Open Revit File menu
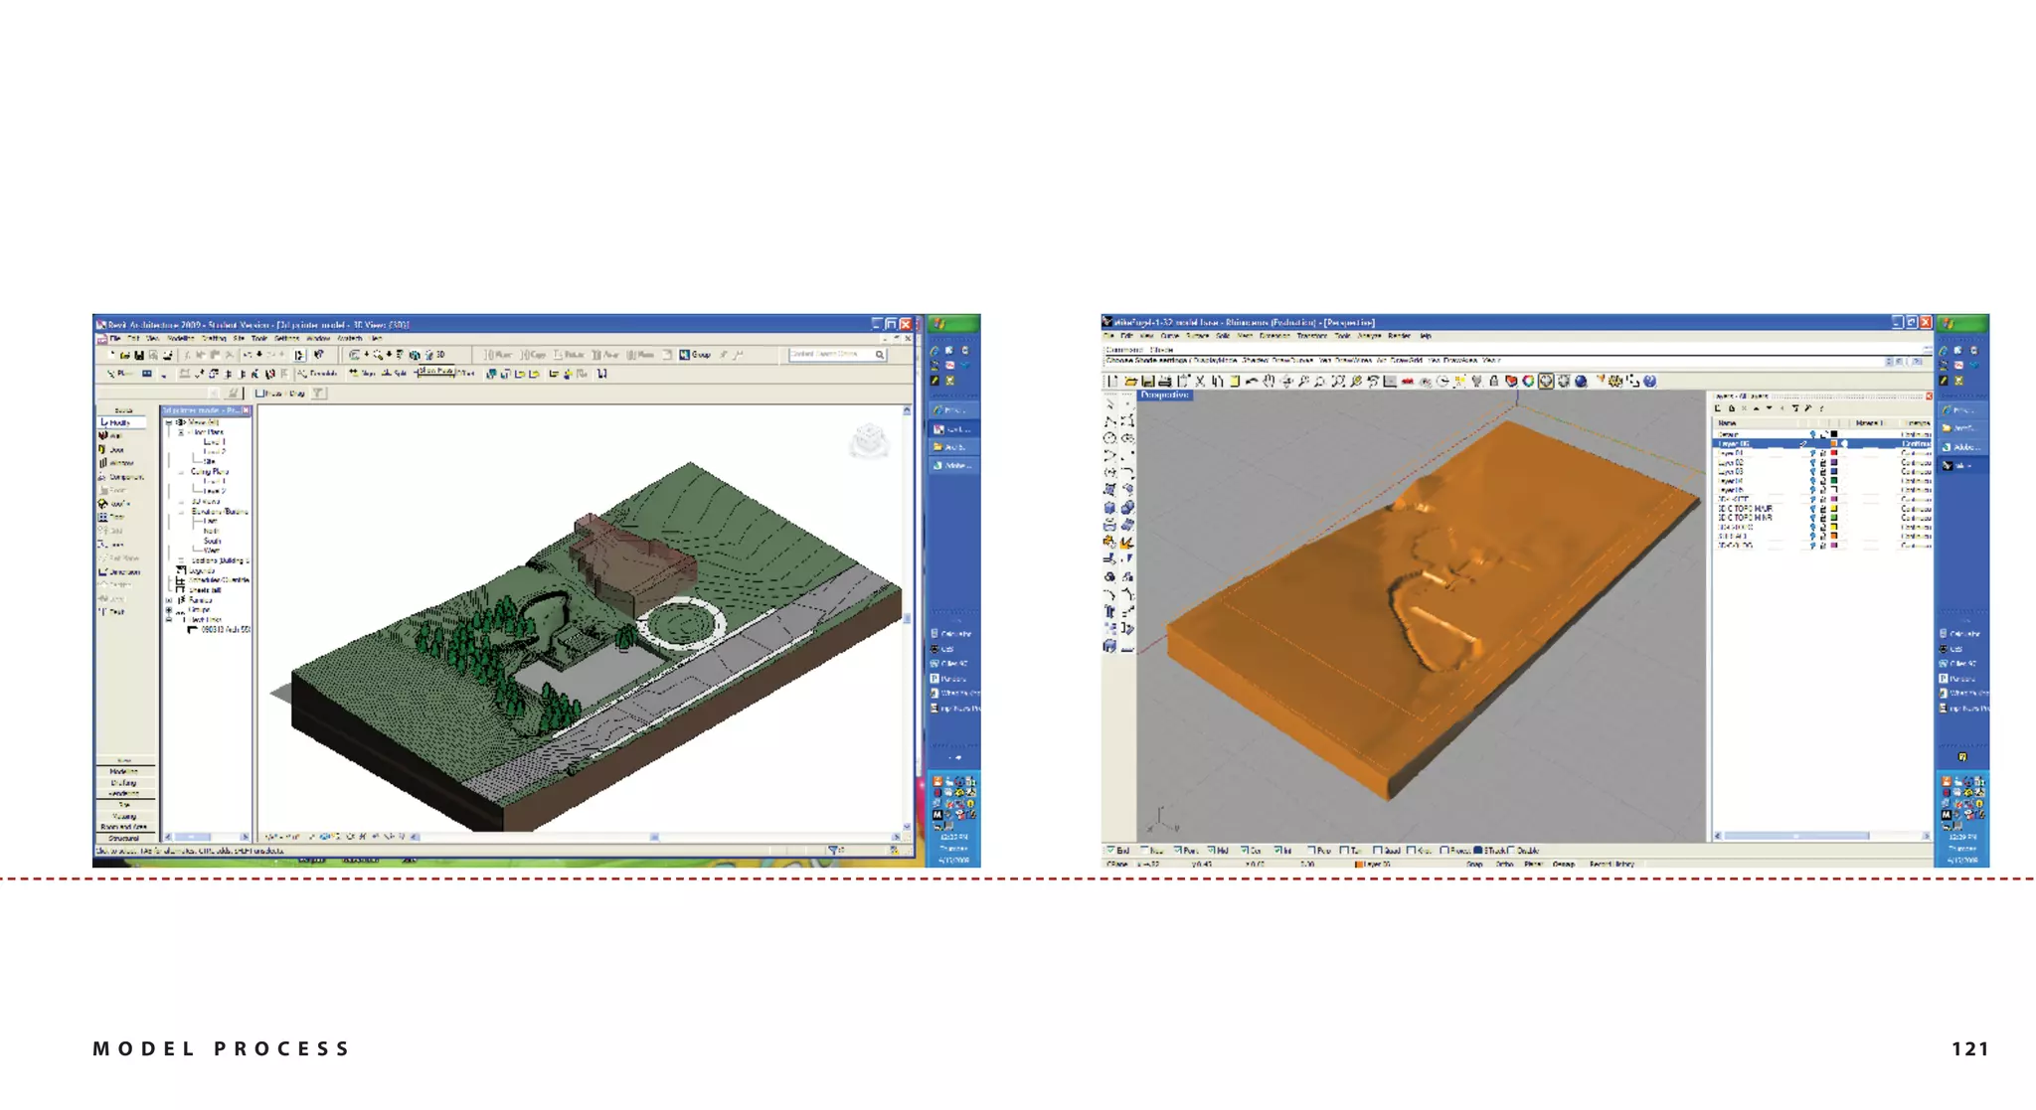This screenshot has width=2036, height=1110. (x=115, y=339)
